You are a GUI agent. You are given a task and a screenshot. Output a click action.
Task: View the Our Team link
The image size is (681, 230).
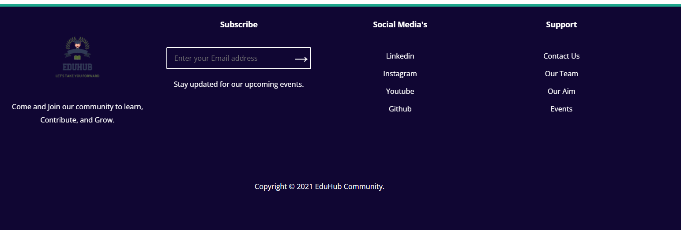[561, 74]
